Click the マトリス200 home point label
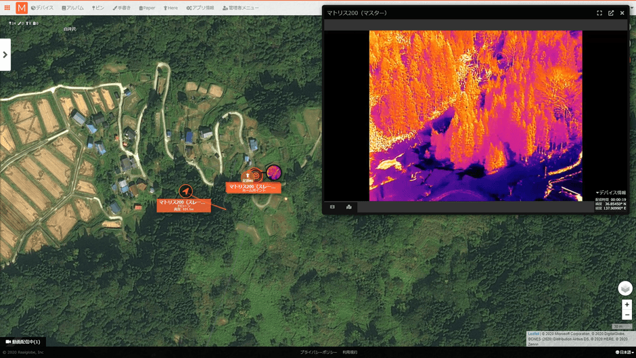The width and height of the screenshot is (636, 358). click(253, 187)
